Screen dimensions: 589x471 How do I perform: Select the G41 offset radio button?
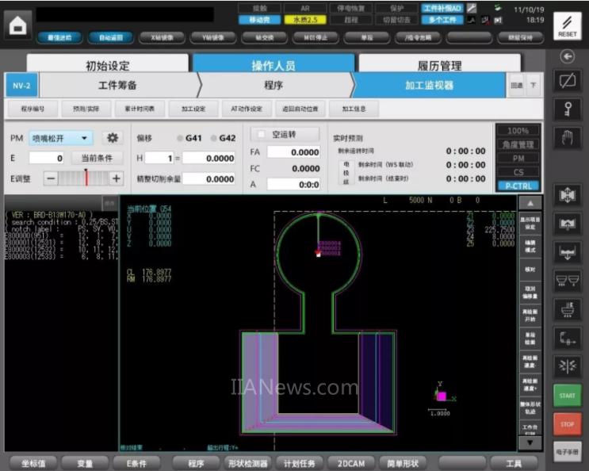pyautogui.click(x=180, y=138)
